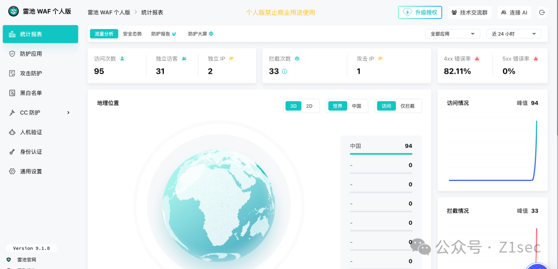Click the visitors icon next to 独立访客
Image resolution: width=558 pixels, height=269 pixels.
pyautogui.click(x=184, y=59)
